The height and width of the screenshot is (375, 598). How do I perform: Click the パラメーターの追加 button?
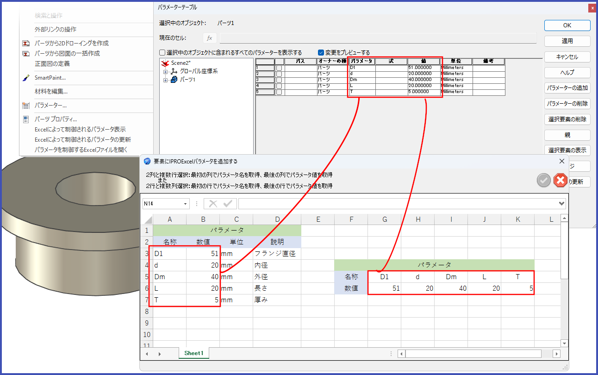[567, 88]
